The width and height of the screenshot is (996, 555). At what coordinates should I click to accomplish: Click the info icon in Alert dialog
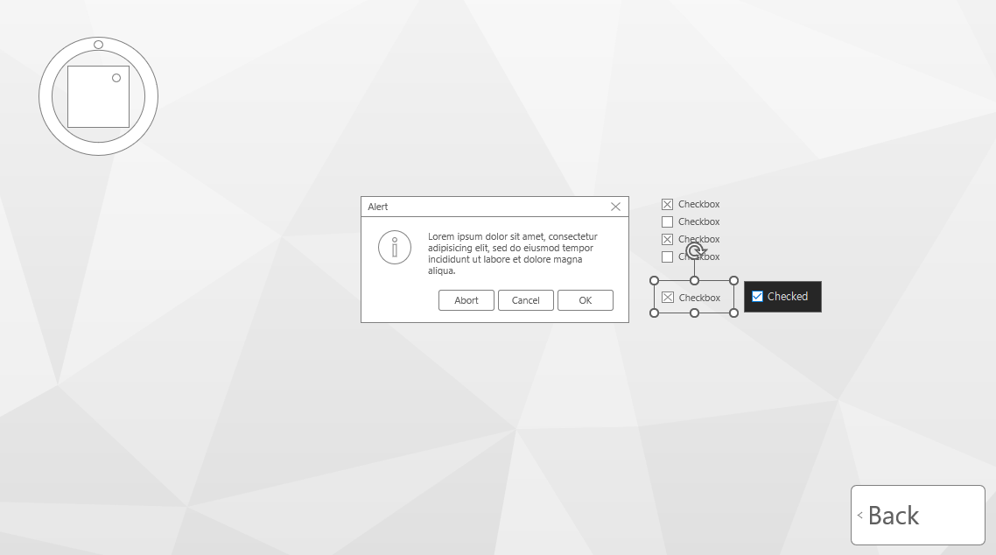pyautogui.click(x=395, y=247)
